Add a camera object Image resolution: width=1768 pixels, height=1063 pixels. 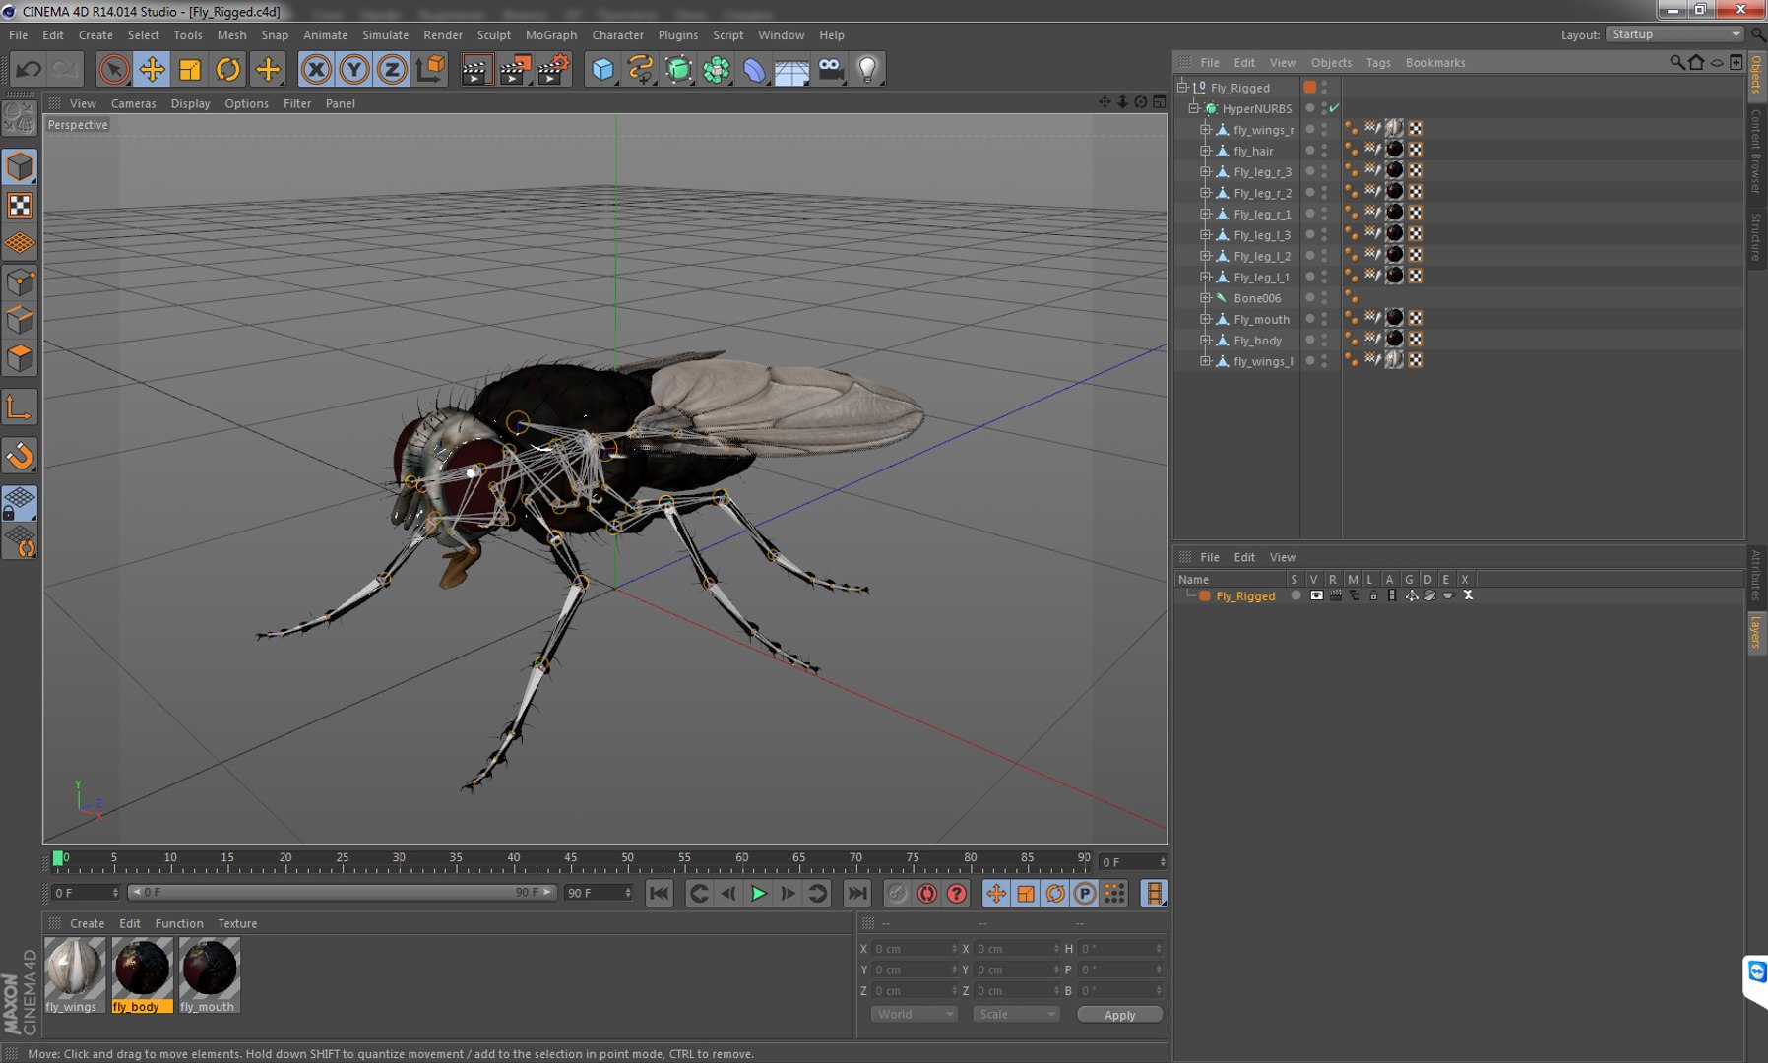[830, 69]
